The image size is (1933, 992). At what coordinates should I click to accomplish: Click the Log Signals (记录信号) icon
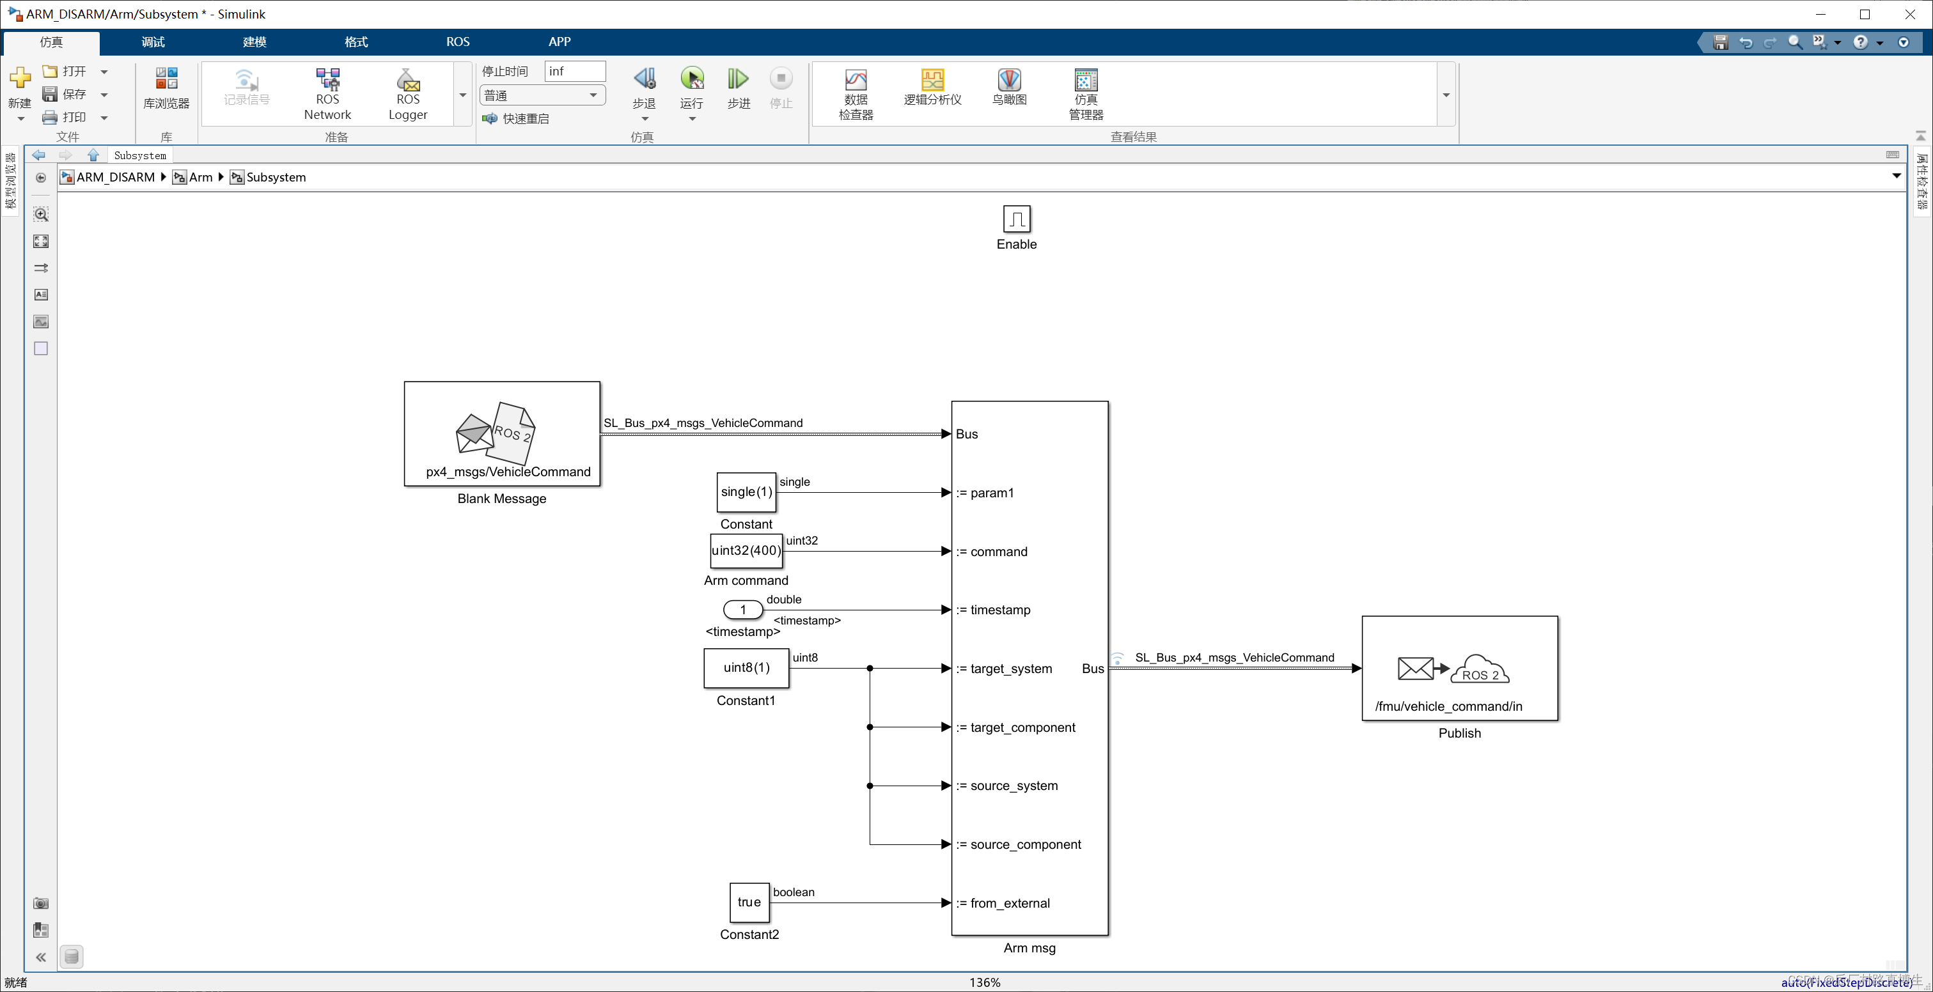pos(246,88)
